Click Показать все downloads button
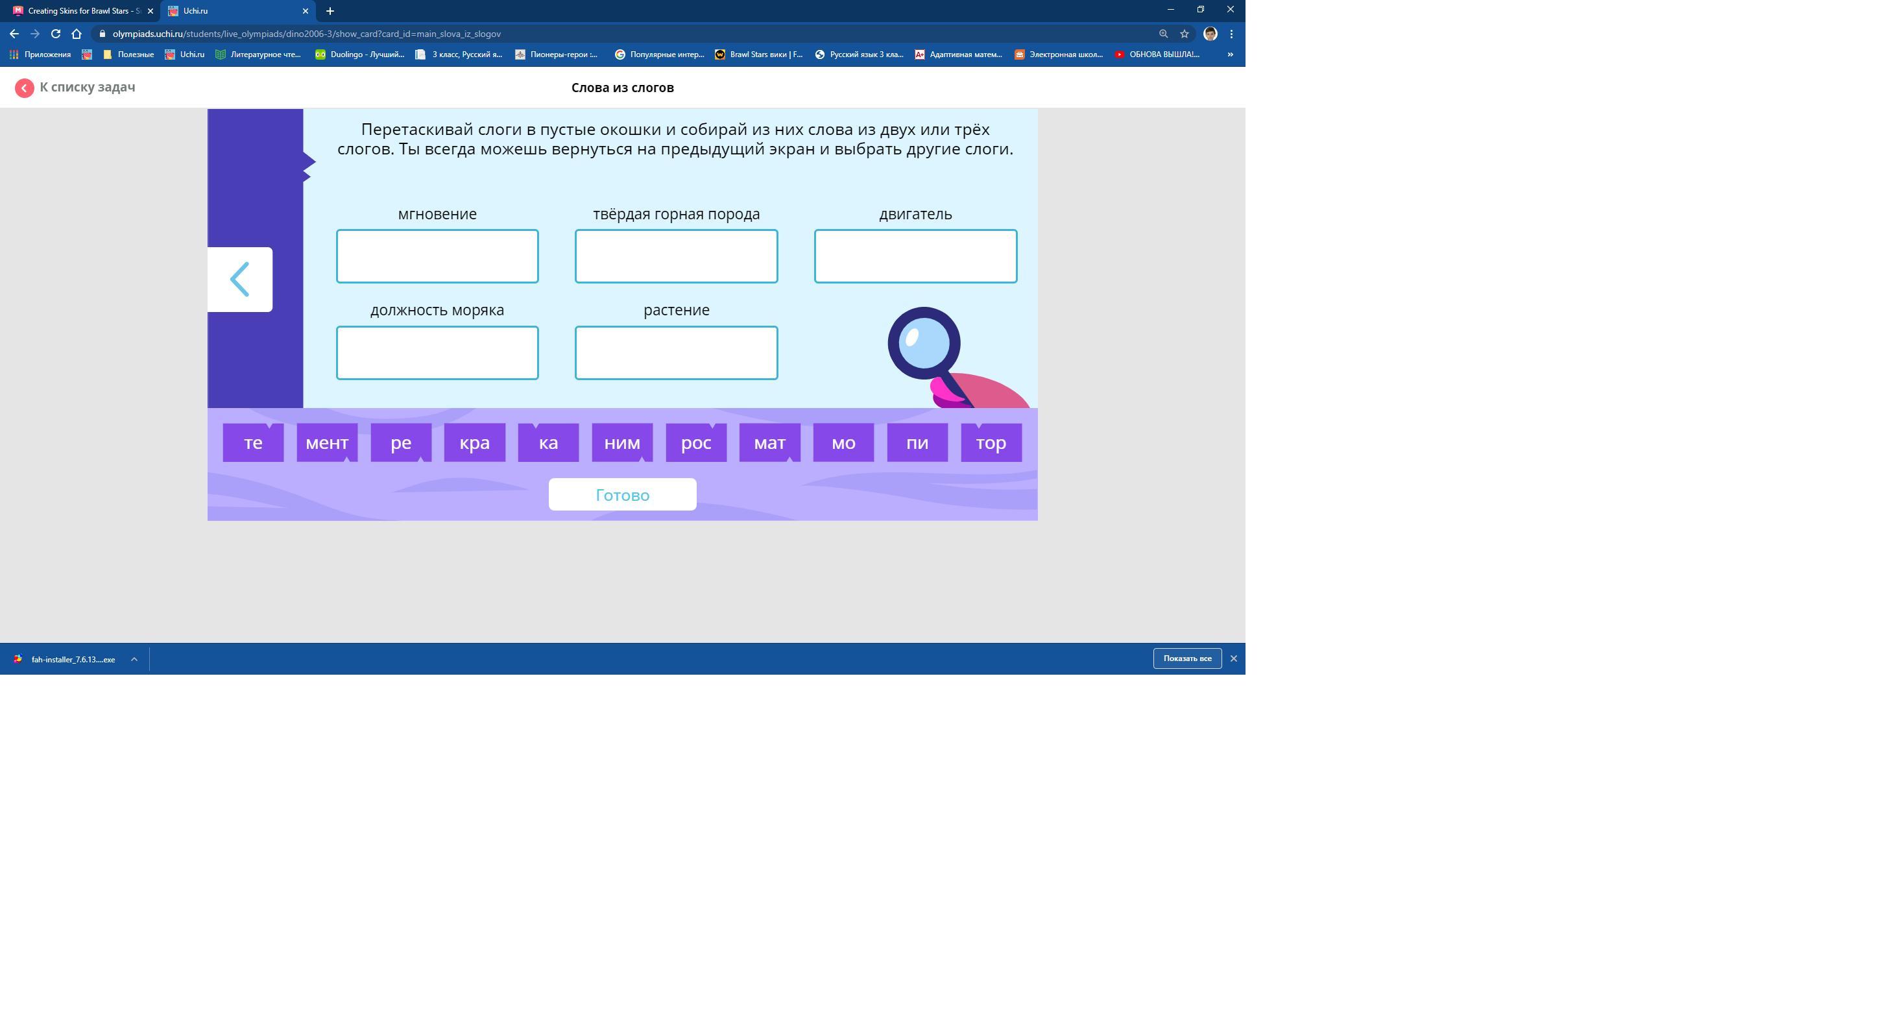 (1186, 658)
